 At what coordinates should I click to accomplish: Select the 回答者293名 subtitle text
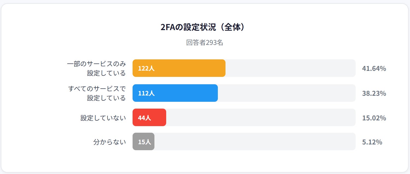point(205,43)
